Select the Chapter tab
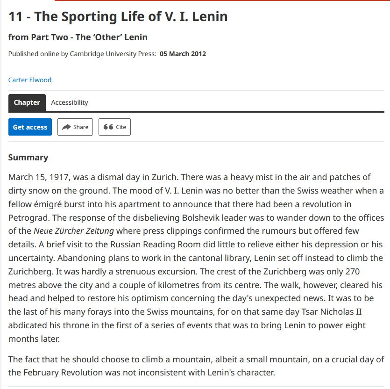The image size is (390, 389). pyautogui.click(x=27, y=102)
